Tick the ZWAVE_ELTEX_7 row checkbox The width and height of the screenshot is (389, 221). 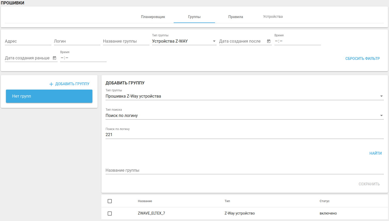[x=110, y=214]
